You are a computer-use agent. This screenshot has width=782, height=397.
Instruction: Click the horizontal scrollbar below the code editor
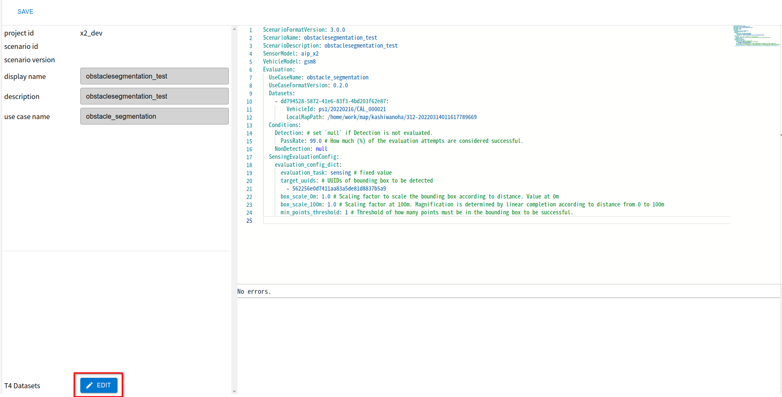click(502, 283)
